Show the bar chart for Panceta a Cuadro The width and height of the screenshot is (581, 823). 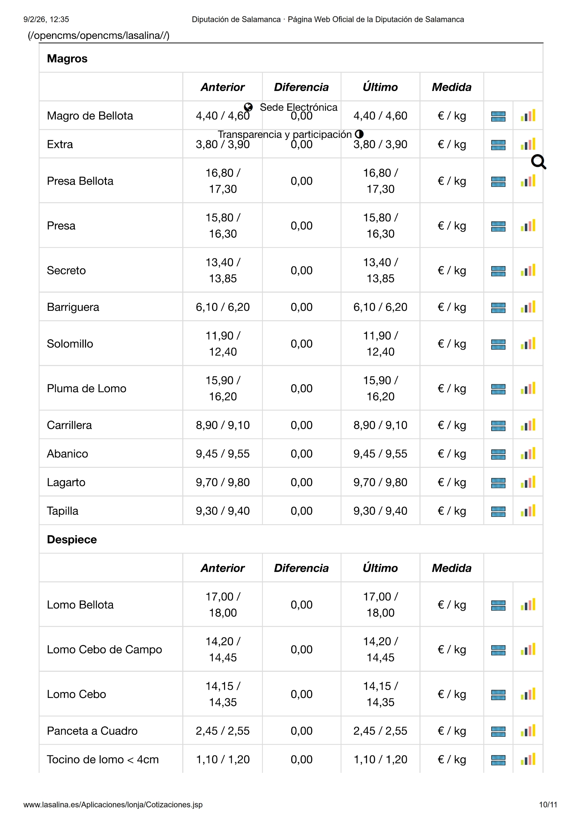[x=528, y=731]
